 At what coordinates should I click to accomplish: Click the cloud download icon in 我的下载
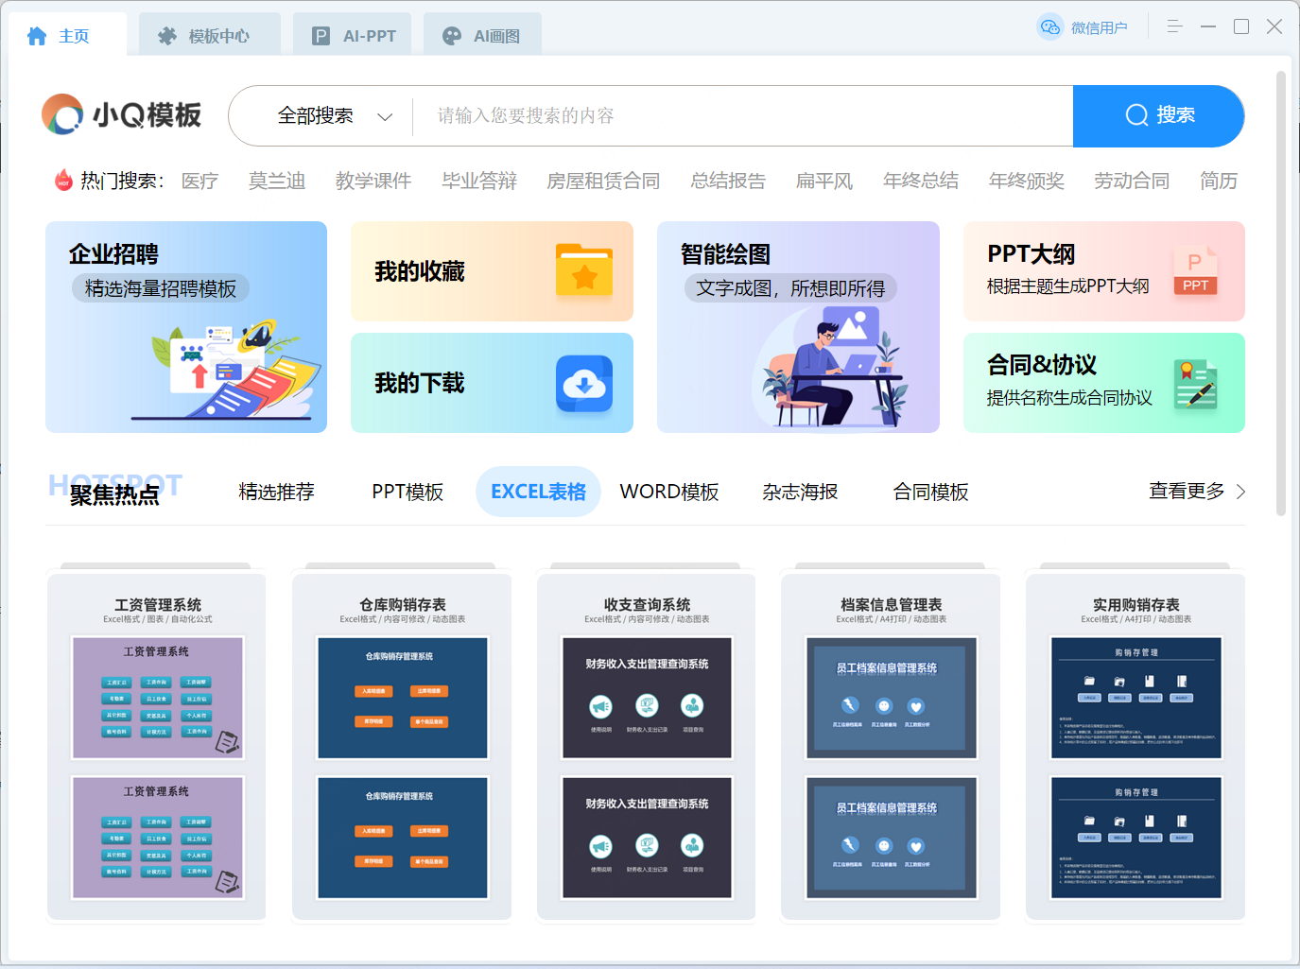click(x=584, y=384)
